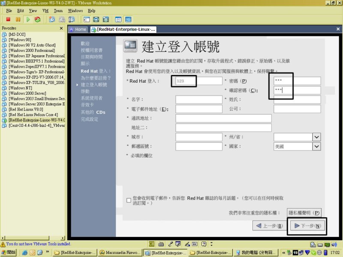Screen dimensions: 343x257
Task: Launch Internet Explorer from quick launch
Action: pyautogui.click(x=25, y=252)
